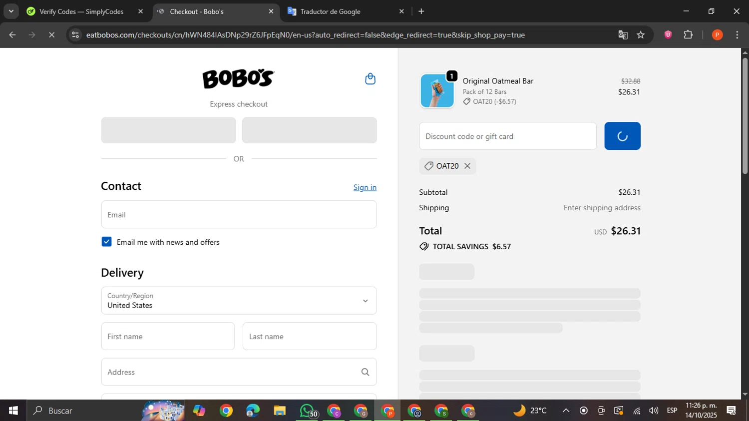The width and height of the screenshot is (749, 421).
Task: Click the Apply discount button with spinner
Action: 622,136
